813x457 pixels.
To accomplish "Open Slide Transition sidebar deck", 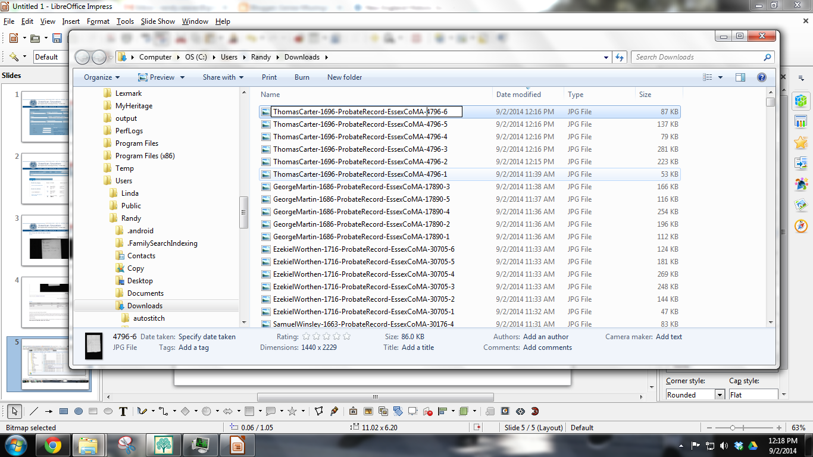I will [801, 164].
